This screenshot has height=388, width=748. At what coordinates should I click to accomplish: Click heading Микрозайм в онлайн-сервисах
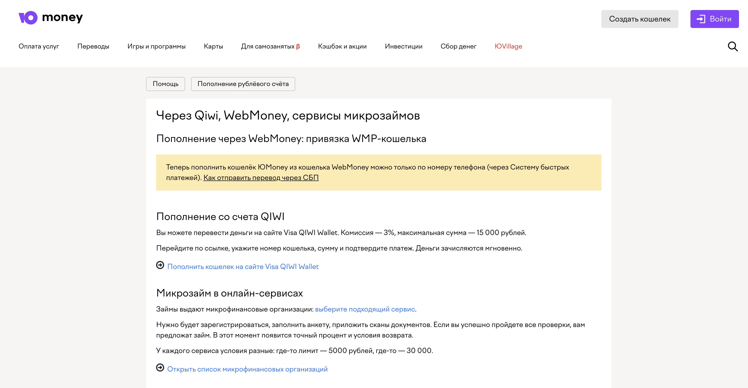click(229, 293)
